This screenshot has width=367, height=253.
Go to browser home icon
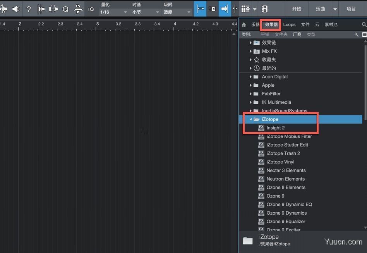pos(244,24)
